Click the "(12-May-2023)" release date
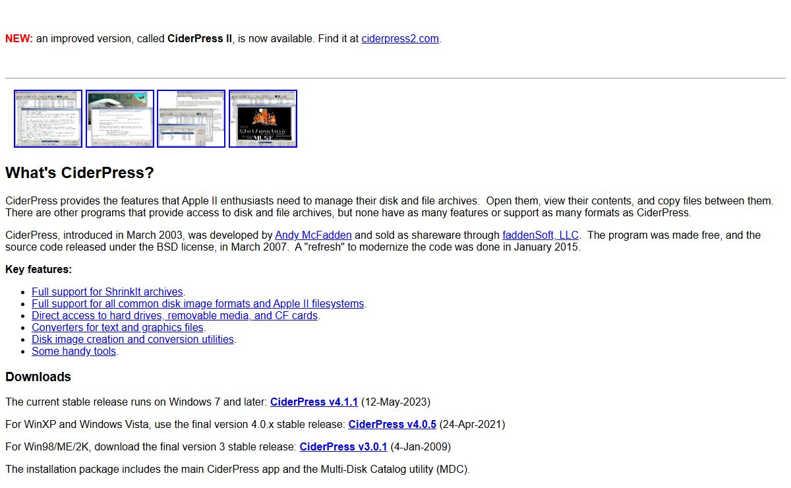This screenshot has height=488, width=791. 395,402
